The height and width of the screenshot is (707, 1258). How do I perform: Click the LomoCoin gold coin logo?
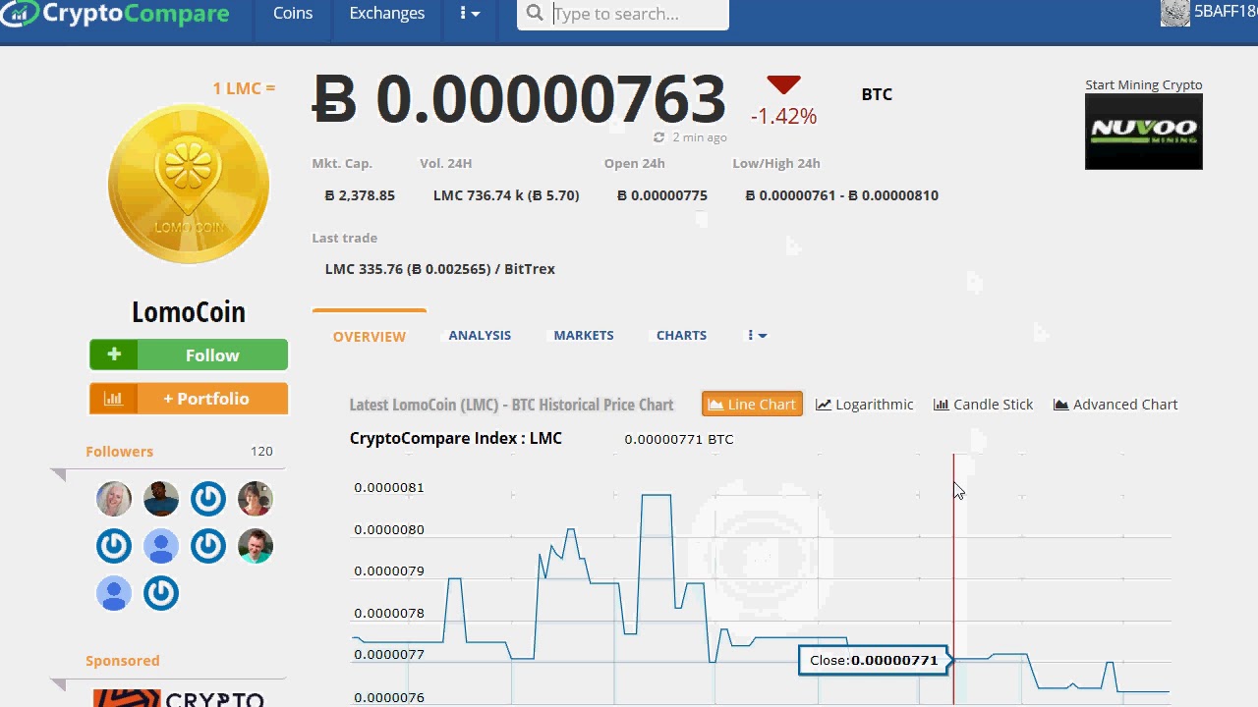click(x=189, y=184)
